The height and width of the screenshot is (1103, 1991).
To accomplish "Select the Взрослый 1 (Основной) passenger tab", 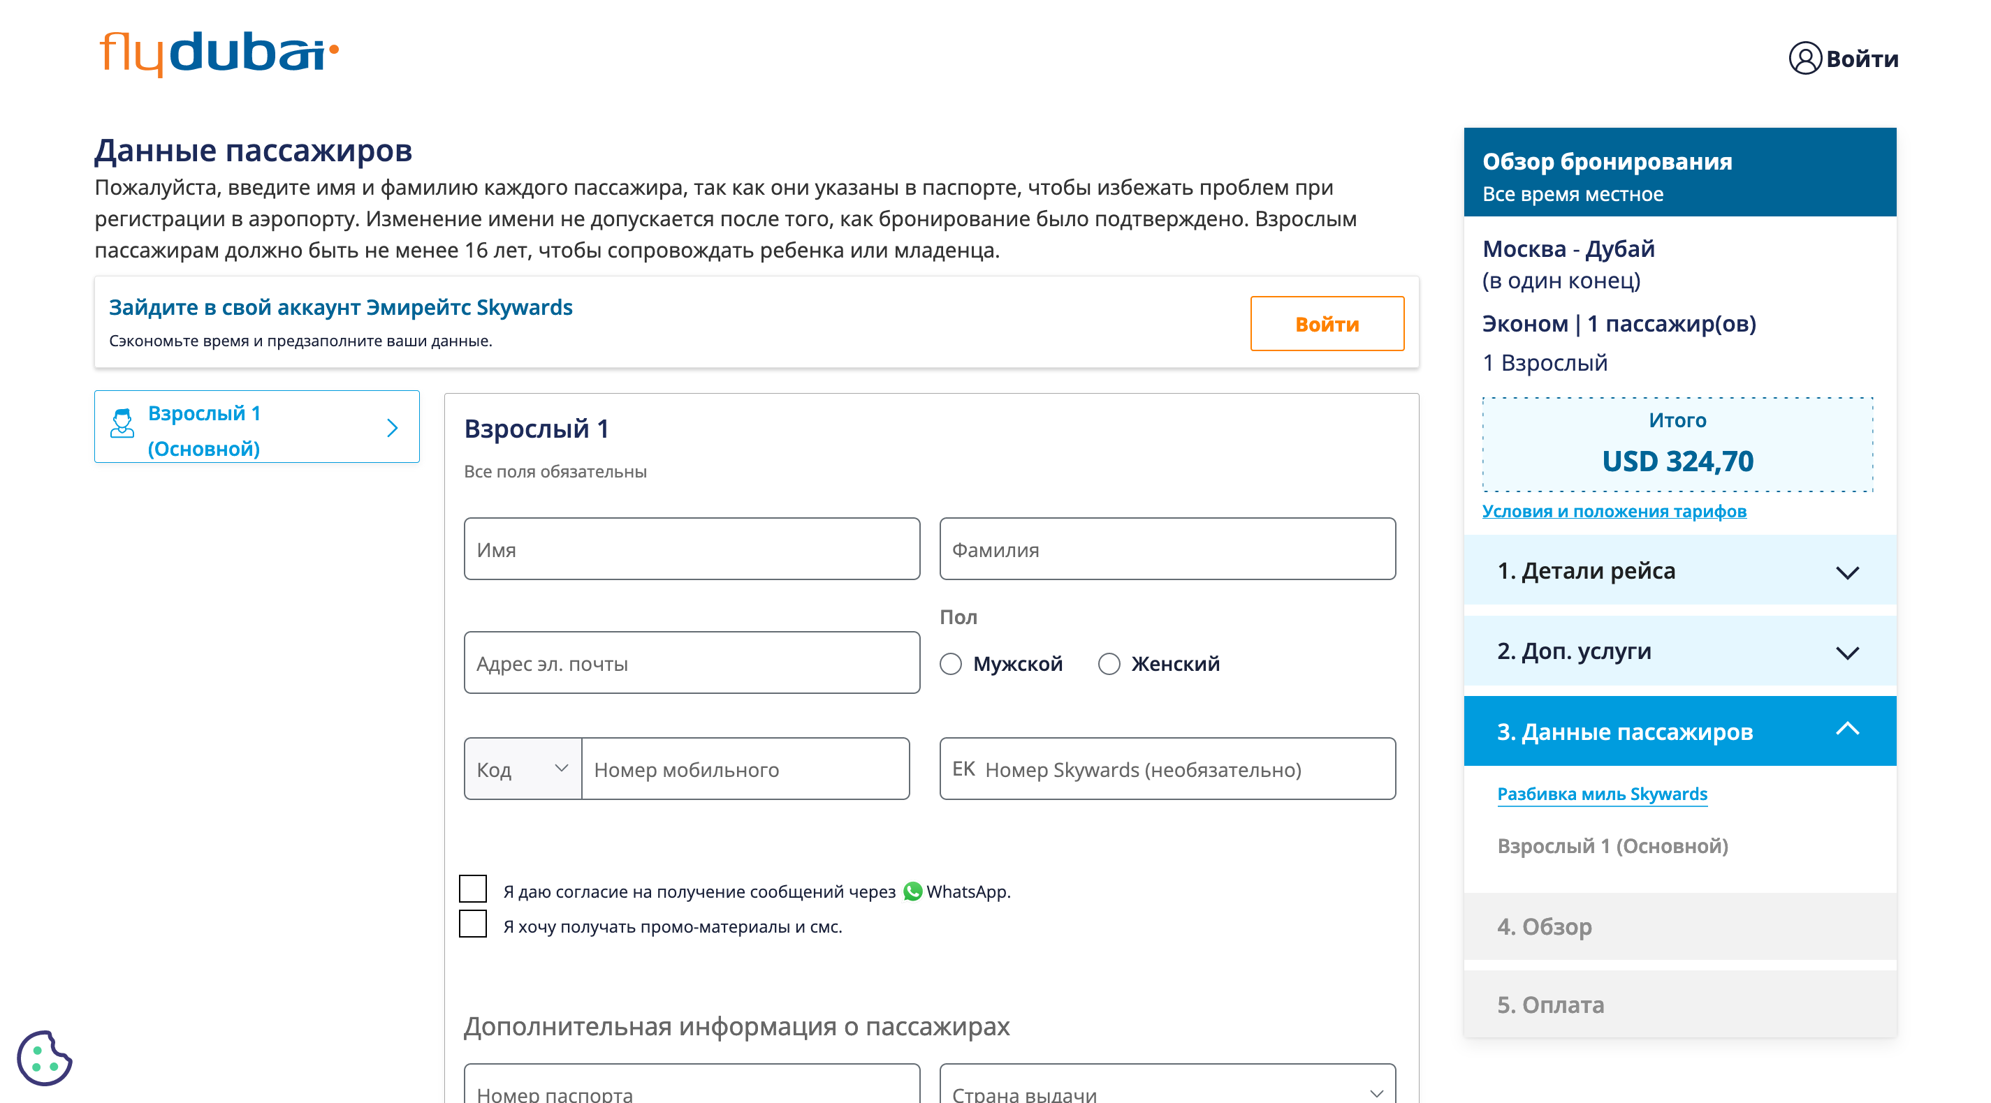I will 257,427.
